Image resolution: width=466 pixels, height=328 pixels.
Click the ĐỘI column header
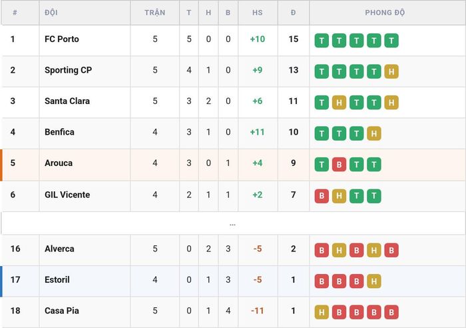coord(51,13)
